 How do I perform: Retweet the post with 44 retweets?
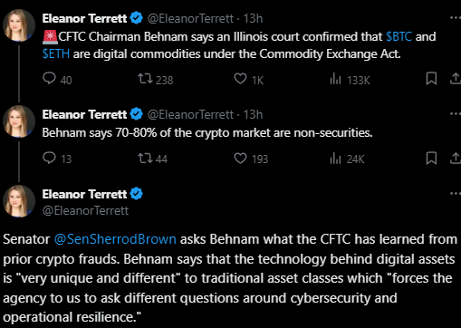(x=145, y=159)
